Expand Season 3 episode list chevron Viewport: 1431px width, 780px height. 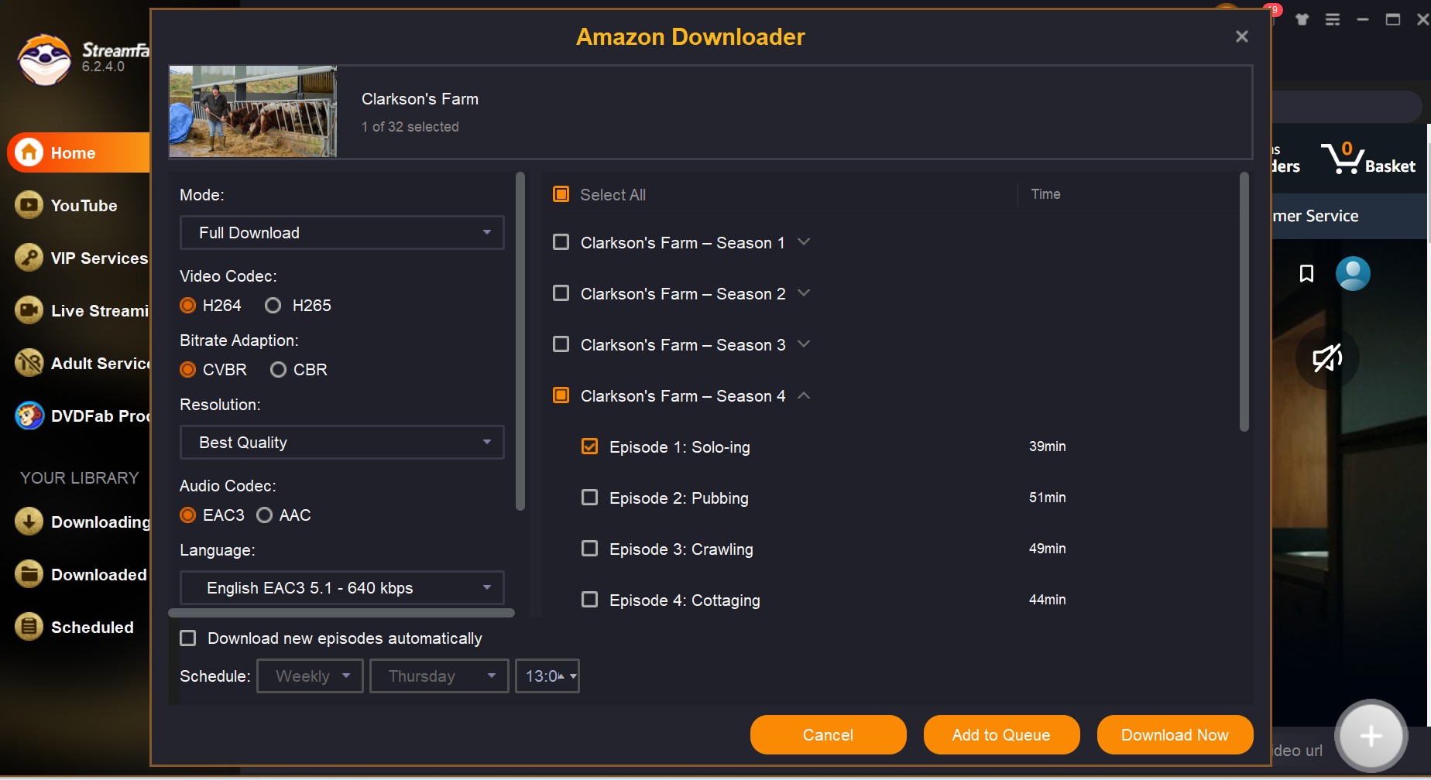click(804, 344)
